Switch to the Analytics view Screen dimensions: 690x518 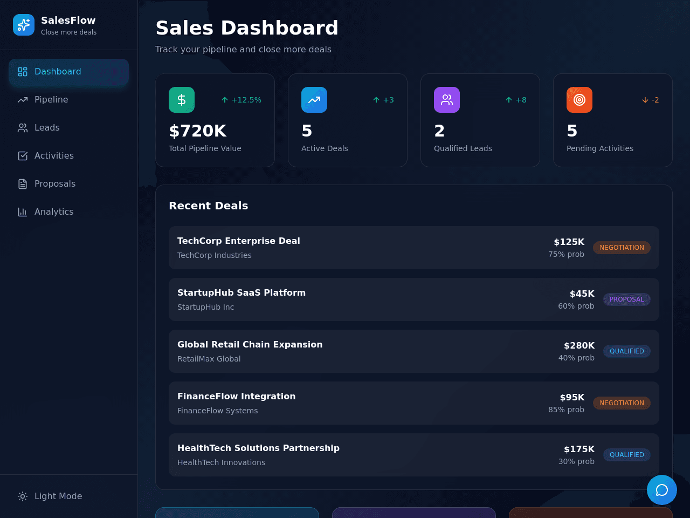68,212
